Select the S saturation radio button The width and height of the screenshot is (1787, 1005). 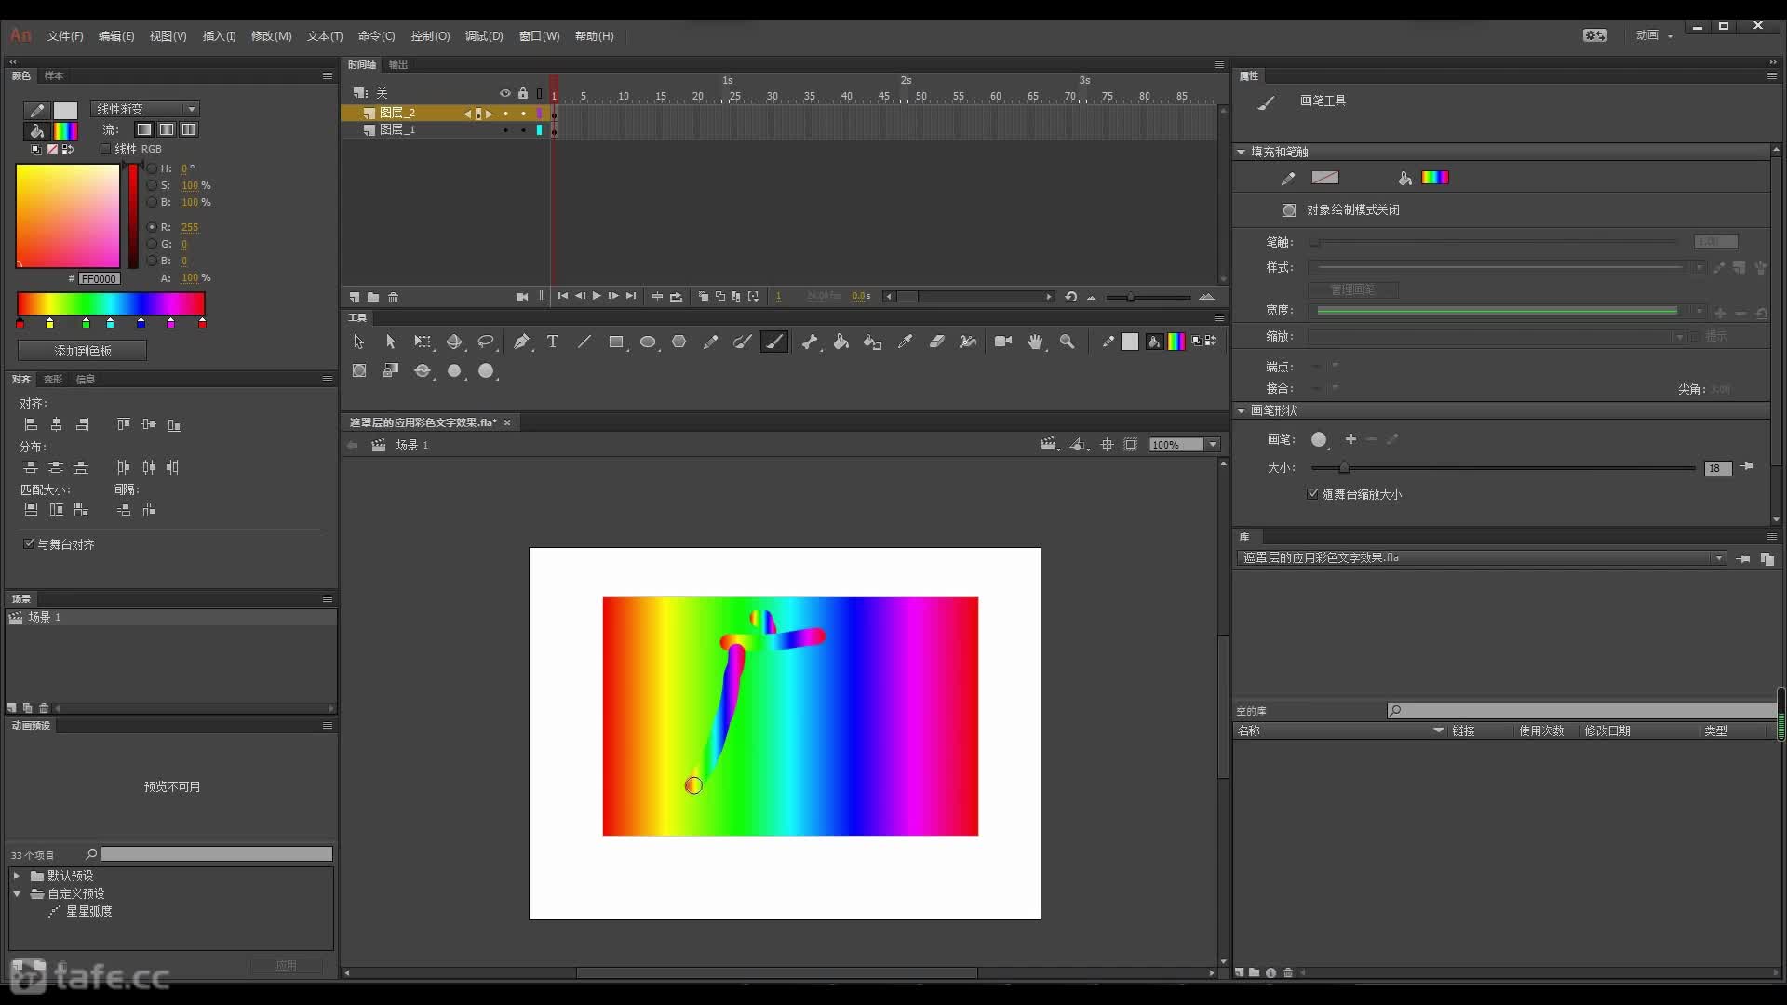tap(152, 185)
